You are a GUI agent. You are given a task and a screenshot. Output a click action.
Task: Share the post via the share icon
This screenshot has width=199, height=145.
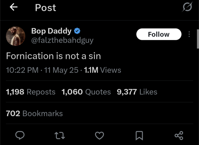click(x=179, y=135)
